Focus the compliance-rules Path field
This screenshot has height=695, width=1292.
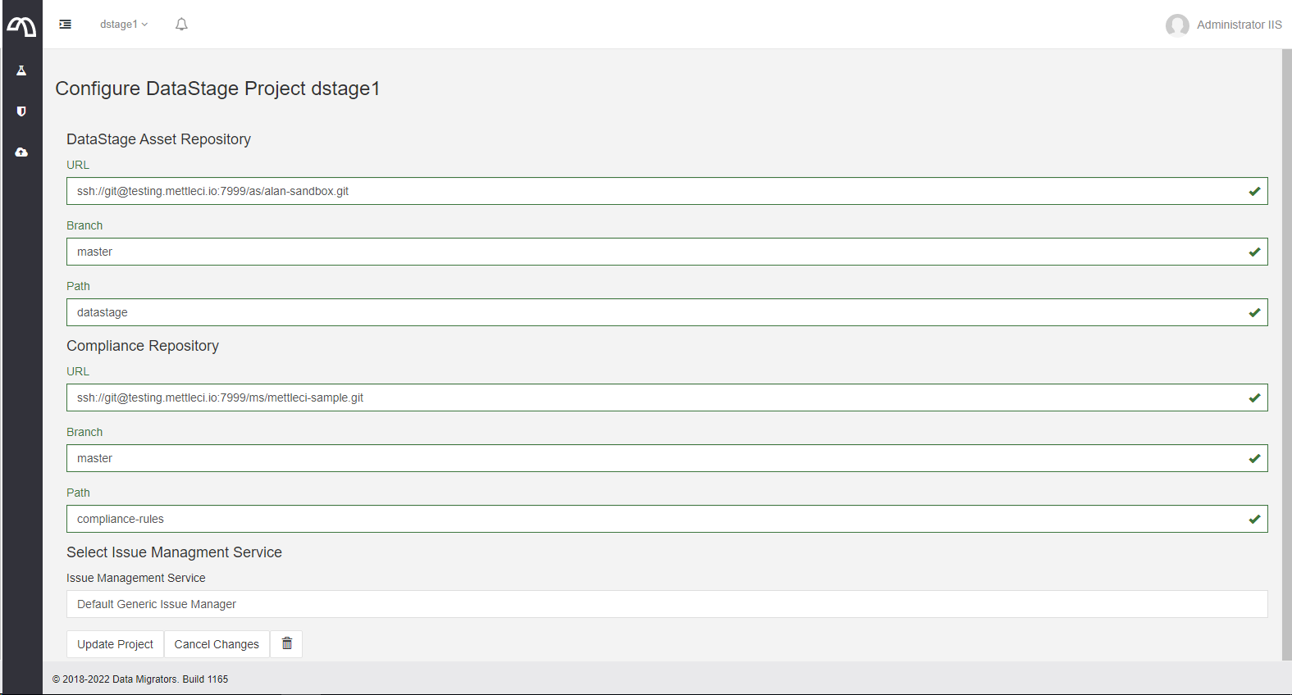[656, 519]
